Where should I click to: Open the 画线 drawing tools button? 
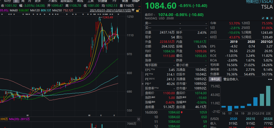pos(80,1)
